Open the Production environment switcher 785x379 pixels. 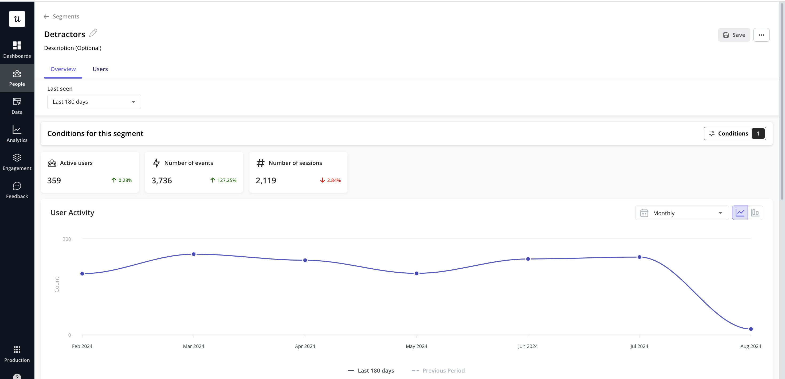(x=17, y=354)
